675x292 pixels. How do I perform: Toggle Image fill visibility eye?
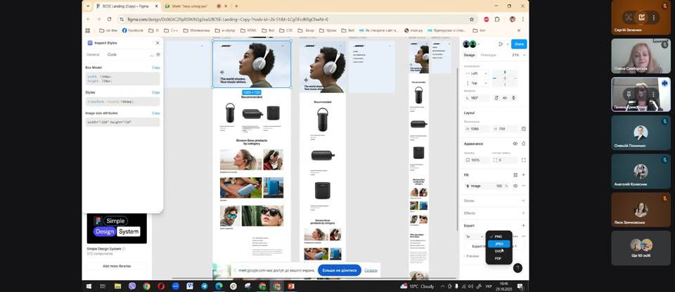click(x=515, y=186)
